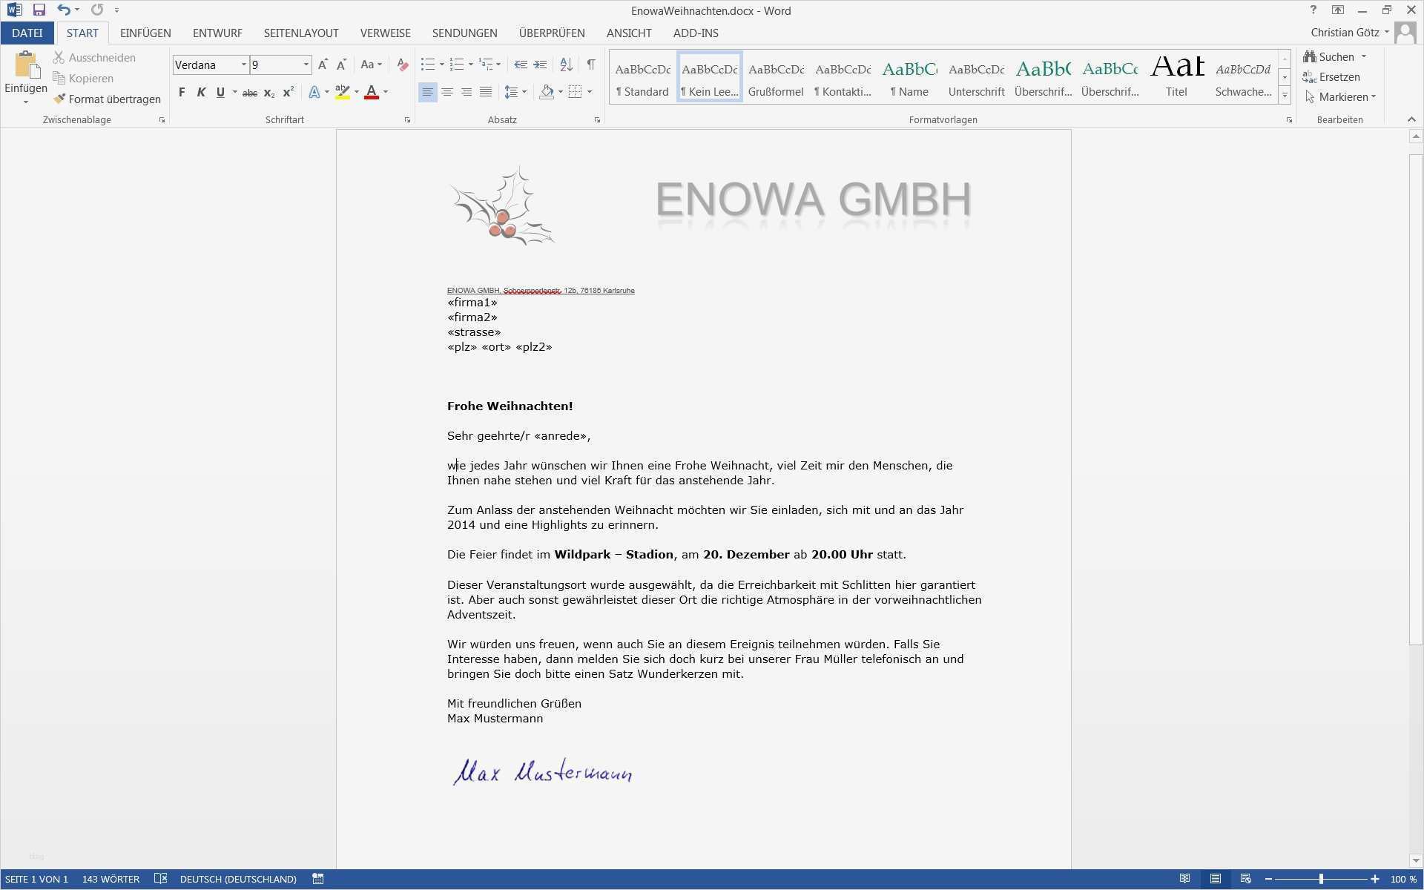The image size is (1424, 890).
Task: Apply the Titel style
Action: [x=1176, y=77]
